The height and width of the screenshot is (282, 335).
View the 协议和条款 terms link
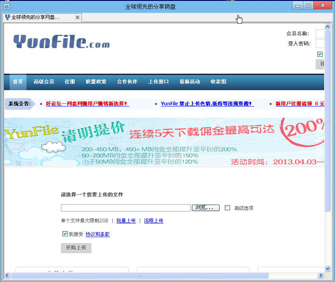point(97,234)
